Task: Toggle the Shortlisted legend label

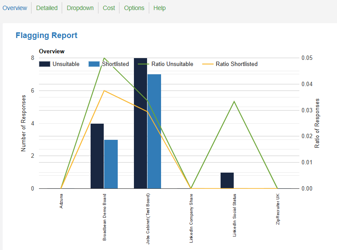Action: pos(116,64)
